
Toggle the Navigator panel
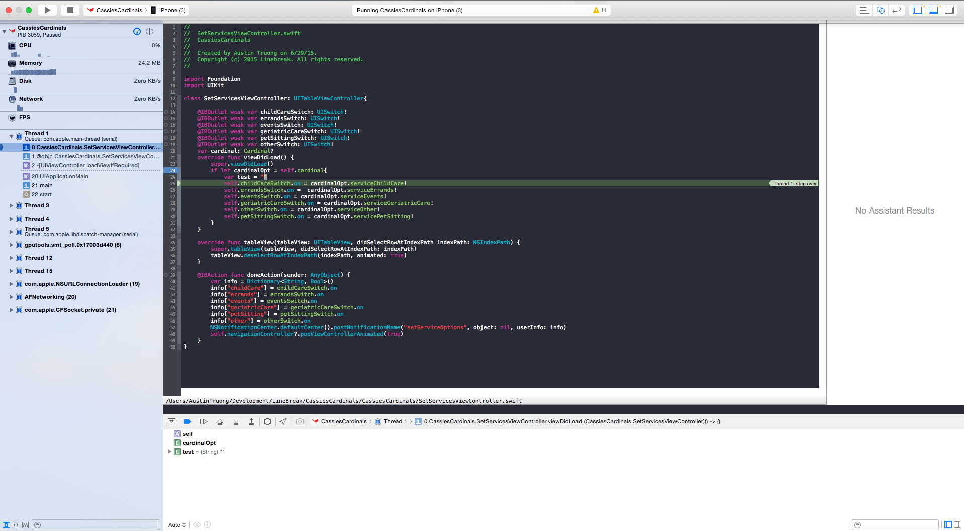(x=917, y=10)
